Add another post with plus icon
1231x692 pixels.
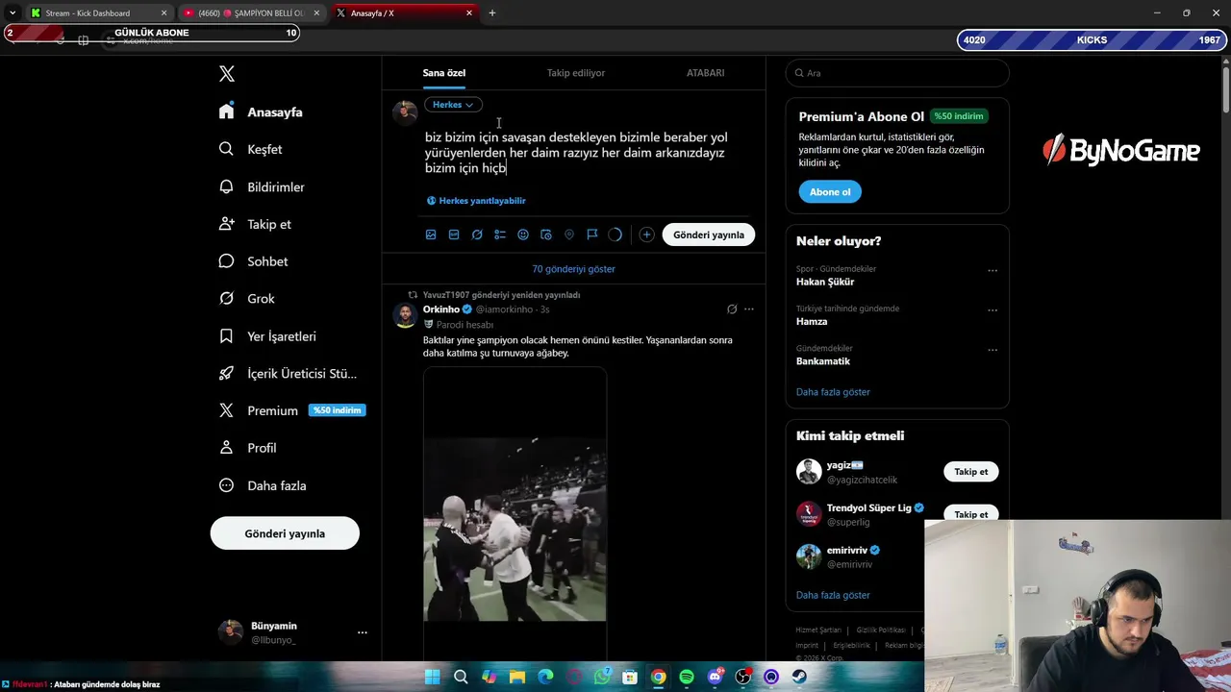point(646,235)
